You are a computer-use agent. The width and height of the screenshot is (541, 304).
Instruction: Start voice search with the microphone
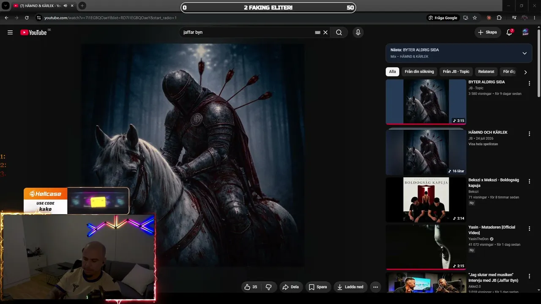358,33
